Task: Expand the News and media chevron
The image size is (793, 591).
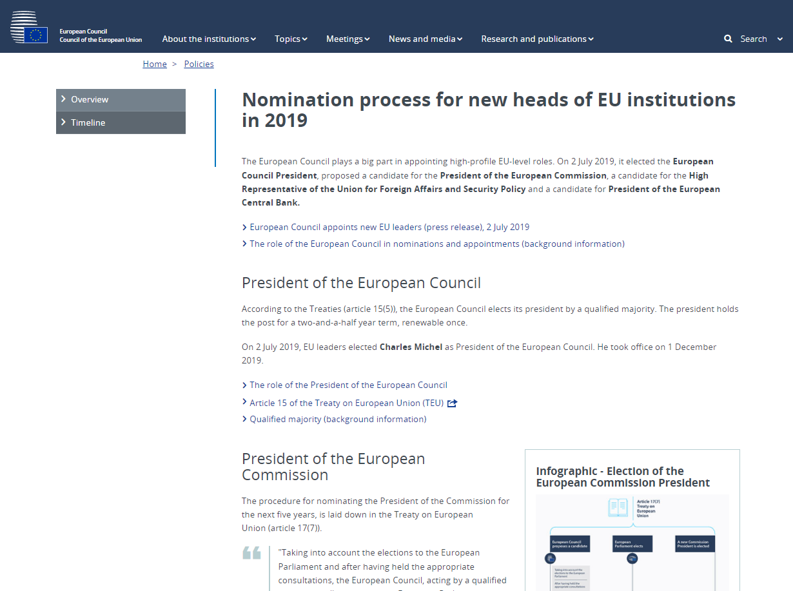Action: click(460, 39)
